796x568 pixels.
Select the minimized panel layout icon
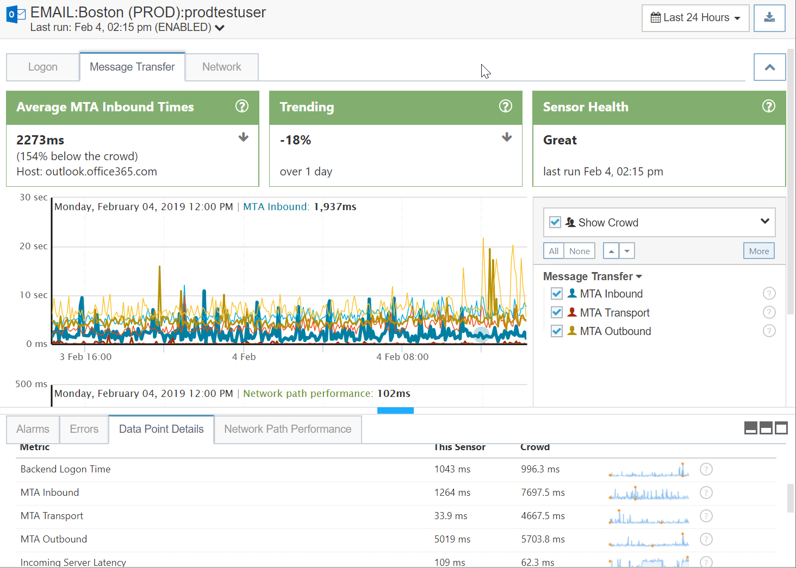751,428
